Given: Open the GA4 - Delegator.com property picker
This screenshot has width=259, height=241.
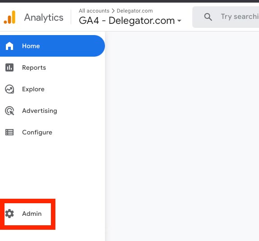Looking at the screenshot, I should (x=130, y=21).
